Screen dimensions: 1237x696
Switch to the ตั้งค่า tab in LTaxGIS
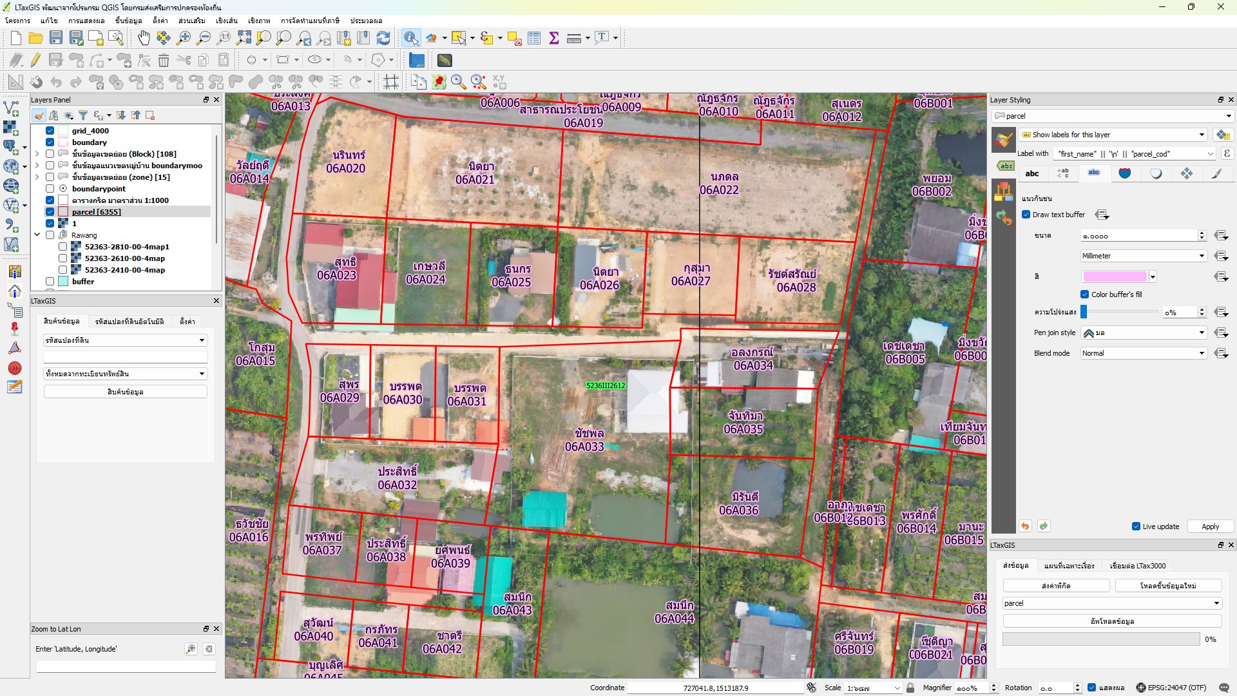tap(187, 321)
